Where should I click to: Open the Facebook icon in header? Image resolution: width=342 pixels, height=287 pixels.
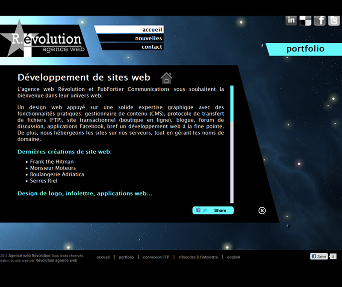320,20
